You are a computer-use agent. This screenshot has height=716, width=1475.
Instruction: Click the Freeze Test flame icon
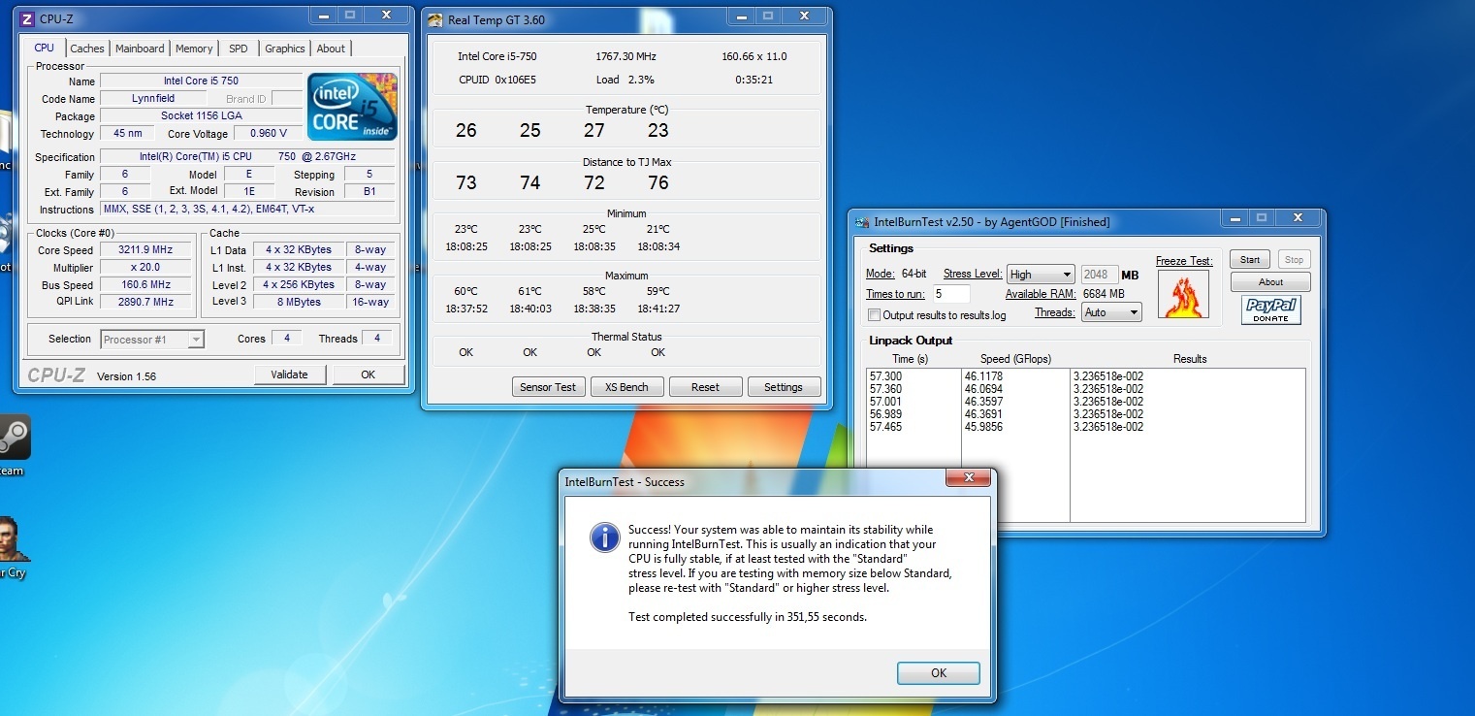pos(1183,294)
